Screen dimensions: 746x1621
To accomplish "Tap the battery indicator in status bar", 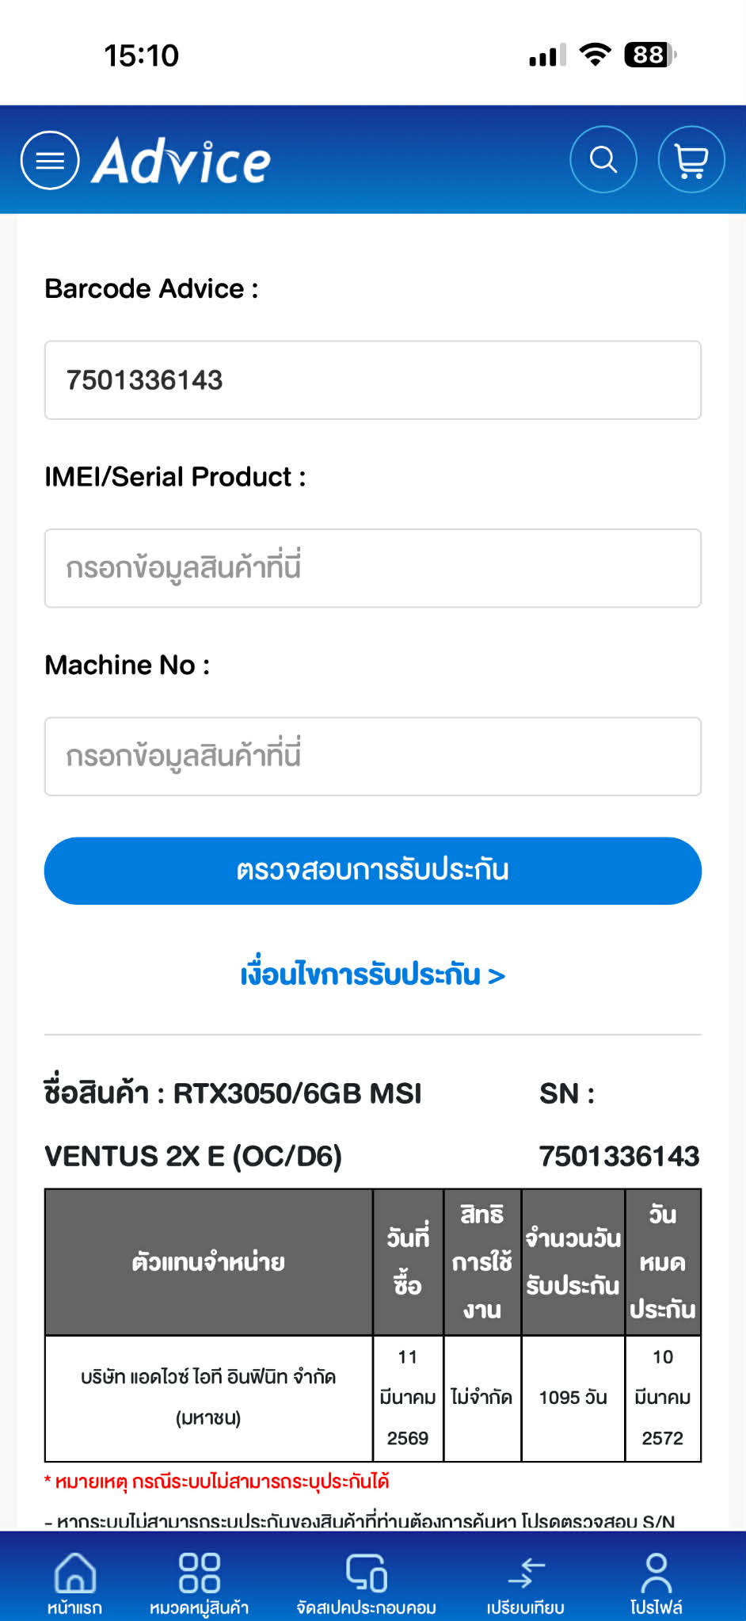I will [650, 55].
